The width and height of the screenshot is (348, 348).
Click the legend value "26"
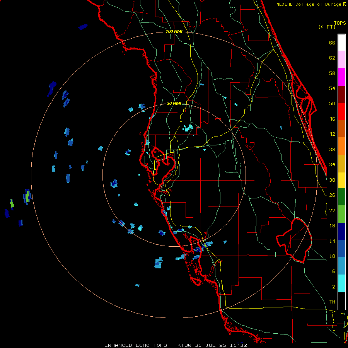point(332,195)
